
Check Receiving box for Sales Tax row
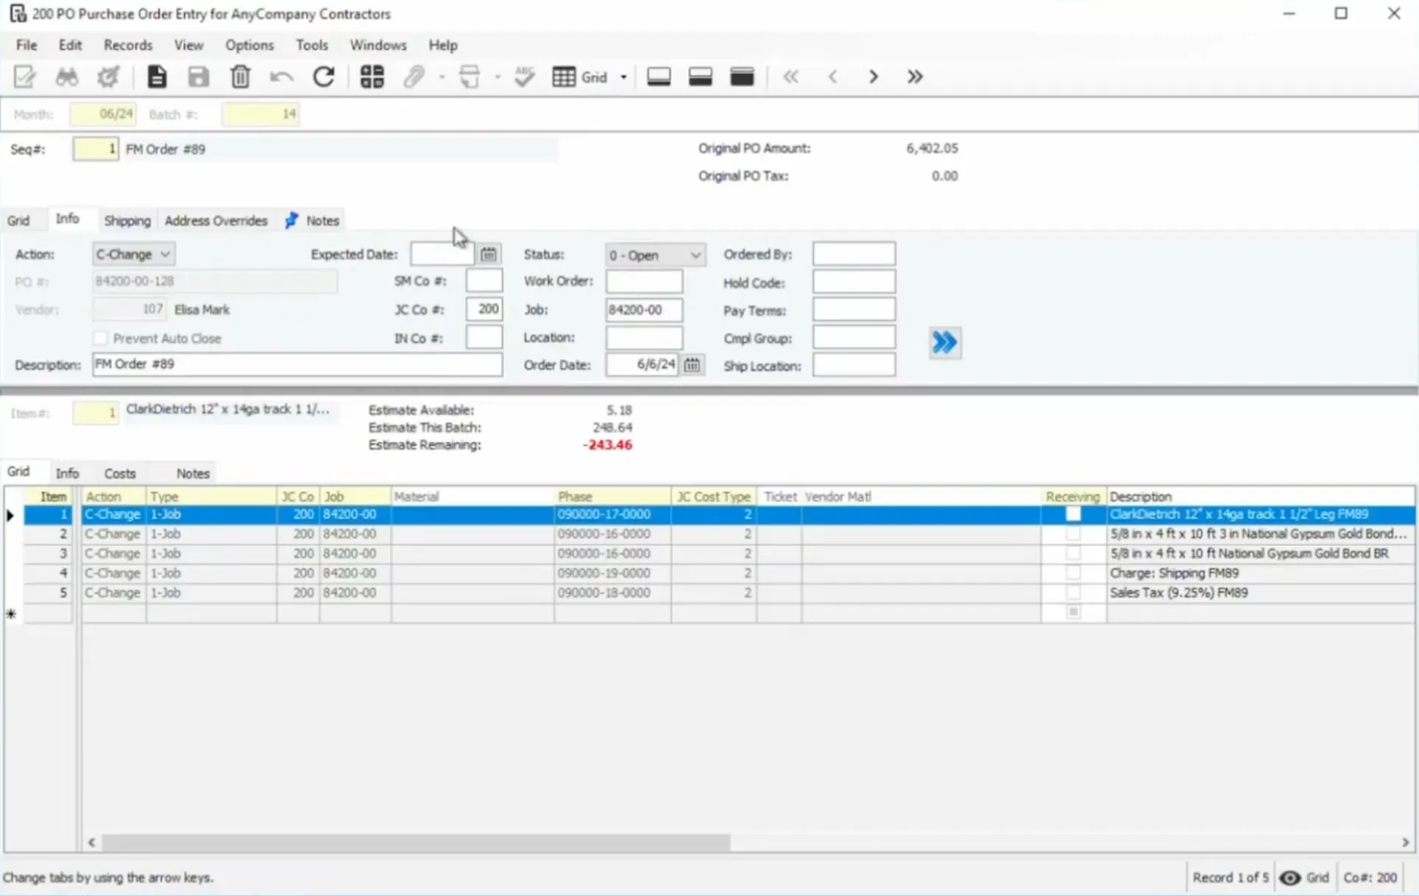pos(1073,592)
